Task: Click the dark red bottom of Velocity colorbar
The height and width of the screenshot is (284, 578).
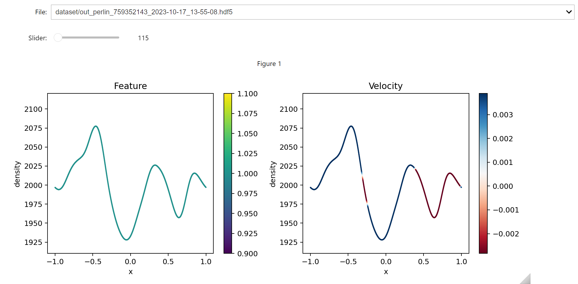Action: pyautogui.click(x=483, y=250)
